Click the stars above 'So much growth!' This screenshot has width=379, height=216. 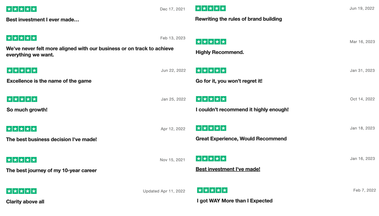coord(22,99)
